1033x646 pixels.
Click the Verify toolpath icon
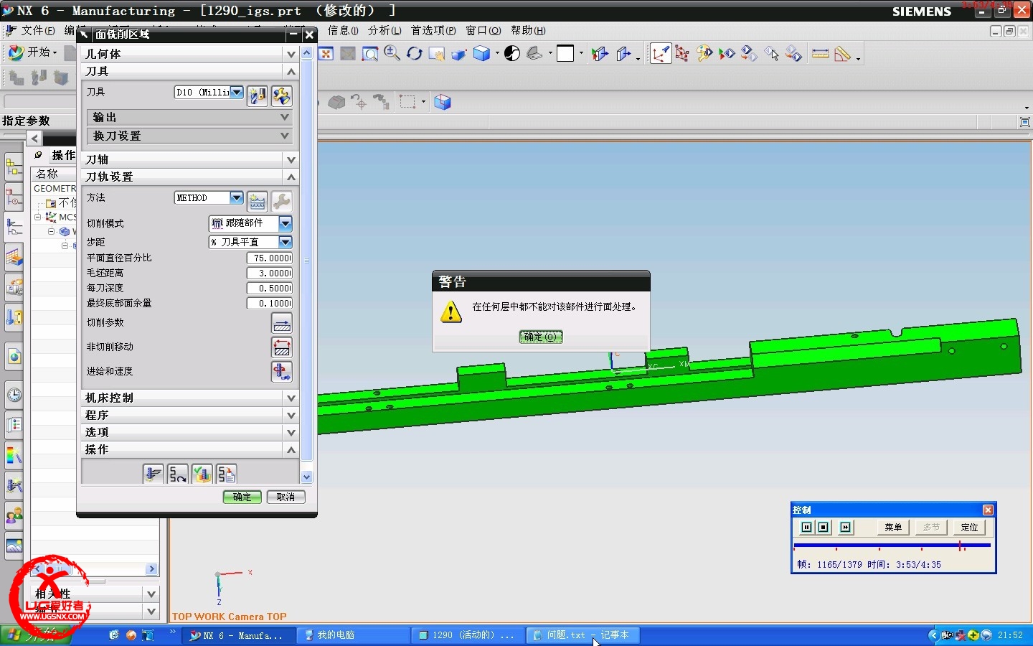[x=202, y=474]
